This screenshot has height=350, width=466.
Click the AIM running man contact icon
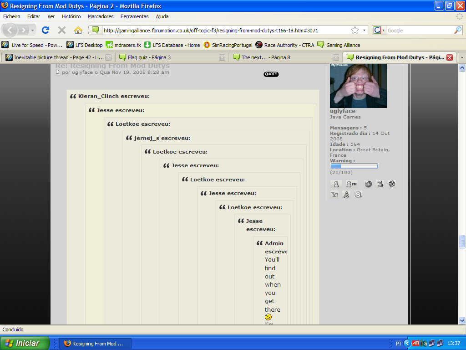pyautogui.click(x=346, y=195)
